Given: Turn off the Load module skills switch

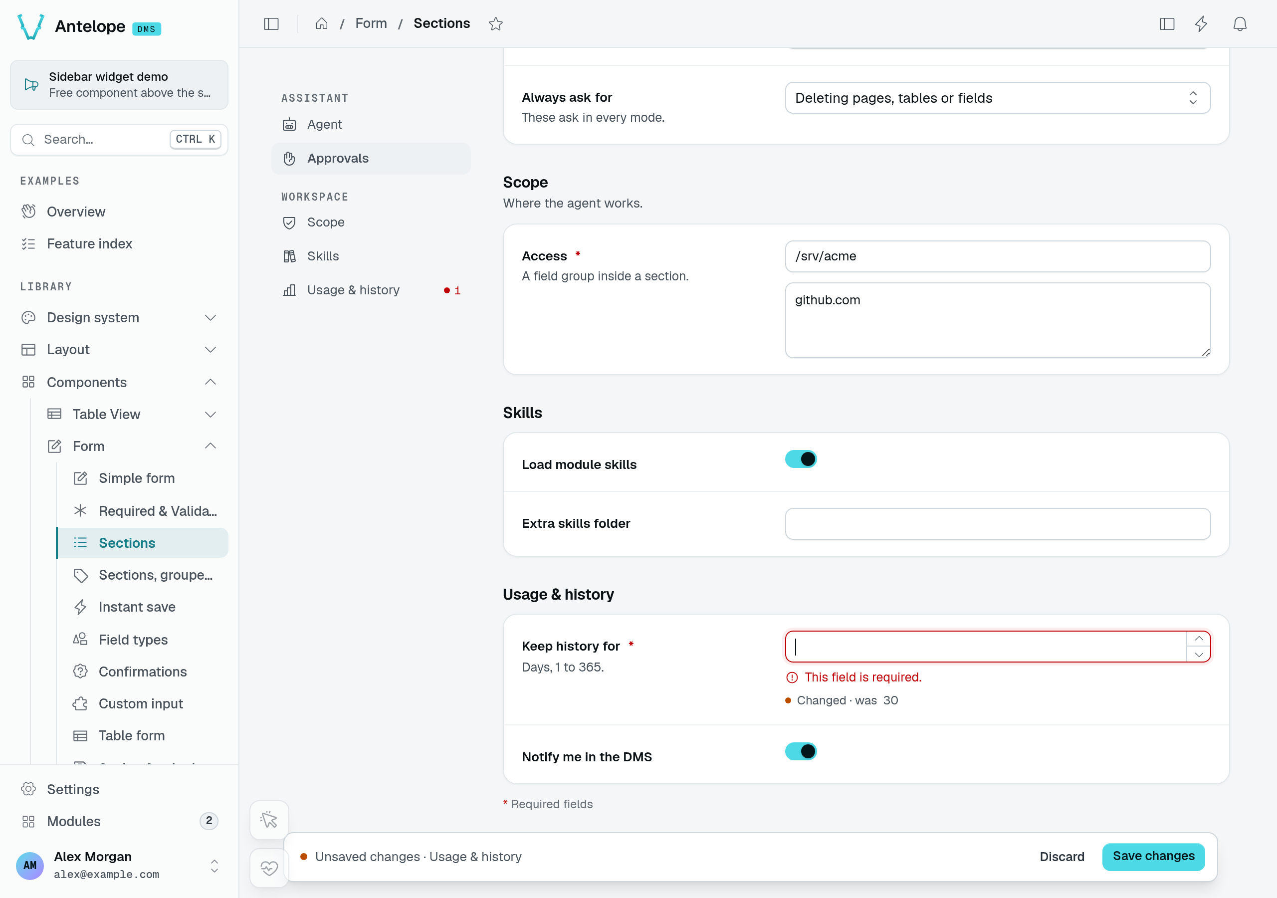Looking at the screenshot, I should [800, 459].
